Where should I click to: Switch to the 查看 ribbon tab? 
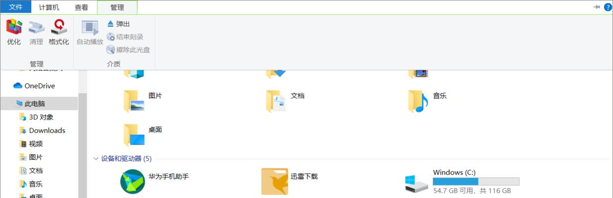81,7
